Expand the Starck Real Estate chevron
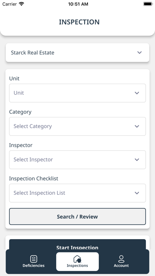This screenshot has height=276, width=155. 140,52
